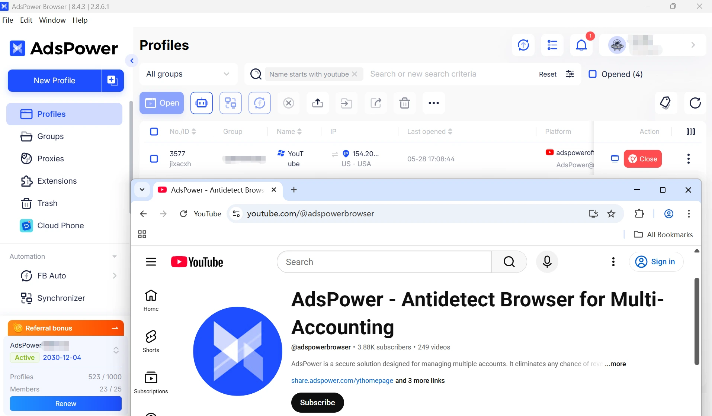The width and height of the screenshot is (712, 416).
Task: Click the RPA robot icon in toolbar
Action: pyautogui.click(x=202, y=103)
